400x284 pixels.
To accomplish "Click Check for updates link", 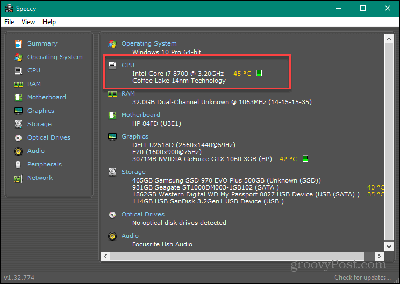I will [362, 278].
